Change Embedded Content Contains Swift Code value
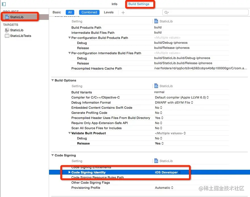 [158, 108]
